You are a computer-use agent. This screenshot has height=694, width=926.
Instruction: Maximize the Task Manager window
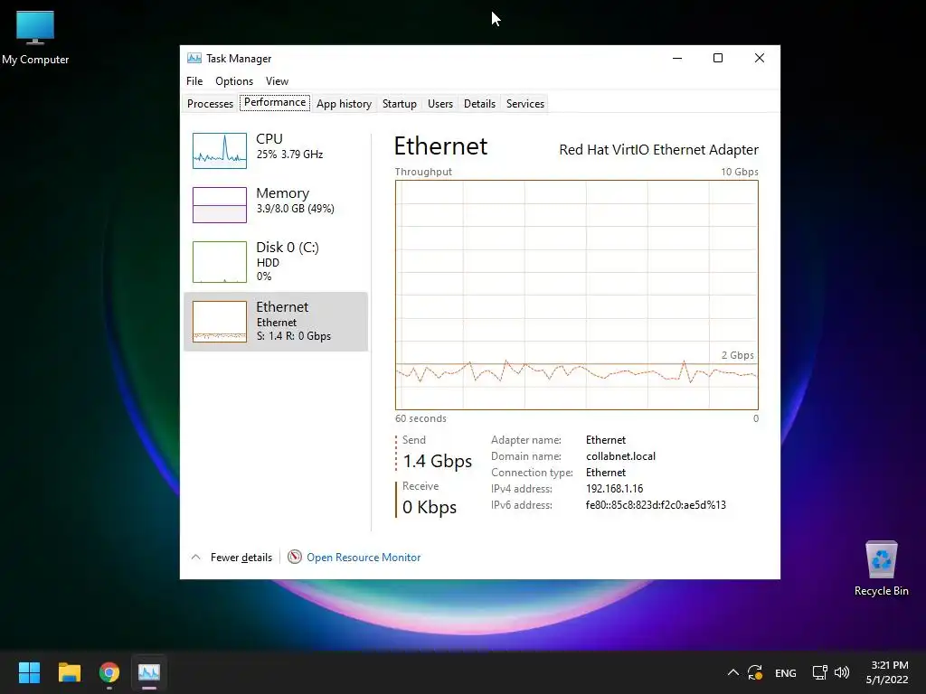click(x=718, y=58)
